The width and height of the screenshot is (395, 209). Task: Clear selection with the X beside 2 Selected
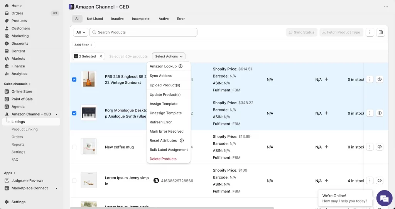click(101, 56)
